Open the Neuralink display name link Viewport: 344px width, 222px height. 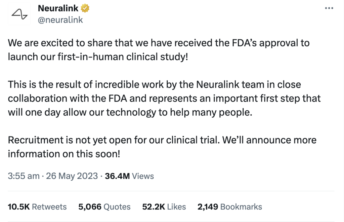tap(58, 8)
